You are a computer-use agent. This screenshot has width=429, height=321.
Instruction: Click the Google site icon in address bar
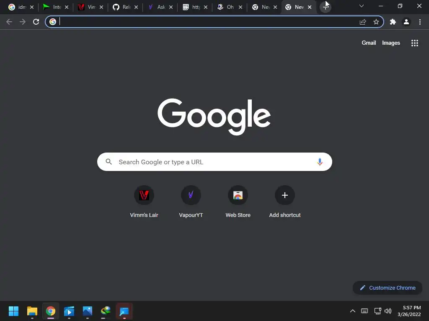pyautogui.click(x=53, y=22)
